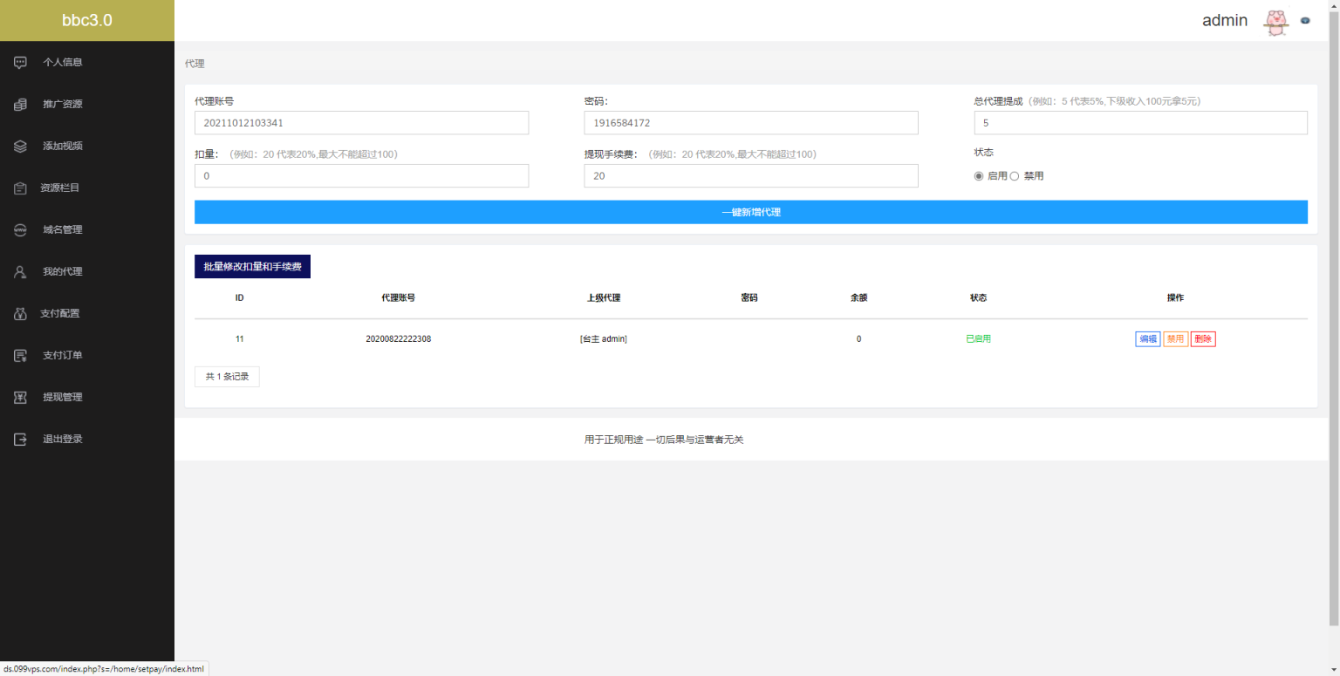1340x676 pixels.
Task: Click the red 删除 button in the row
Action: coord(1203,339)
